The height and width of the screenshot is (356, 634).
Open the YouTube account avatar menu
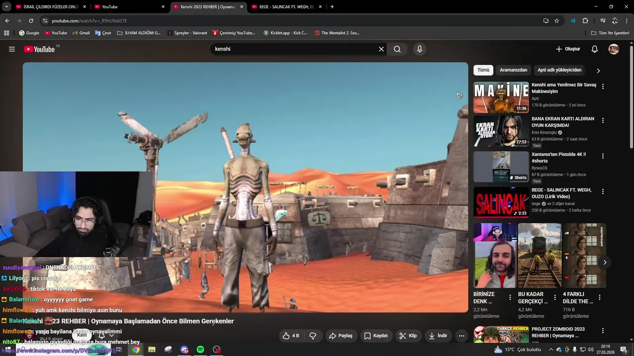pyautogui.click(x=614, y=49)
